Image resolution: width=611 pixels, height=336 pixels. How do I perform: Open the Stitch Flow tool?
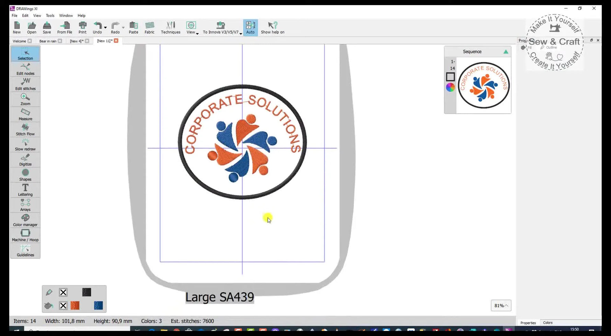click(25, 129)
